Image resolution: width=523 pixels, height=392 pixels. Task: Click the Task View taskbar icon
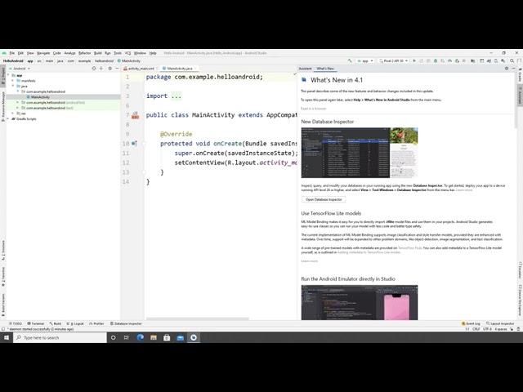tap(127, 337)
